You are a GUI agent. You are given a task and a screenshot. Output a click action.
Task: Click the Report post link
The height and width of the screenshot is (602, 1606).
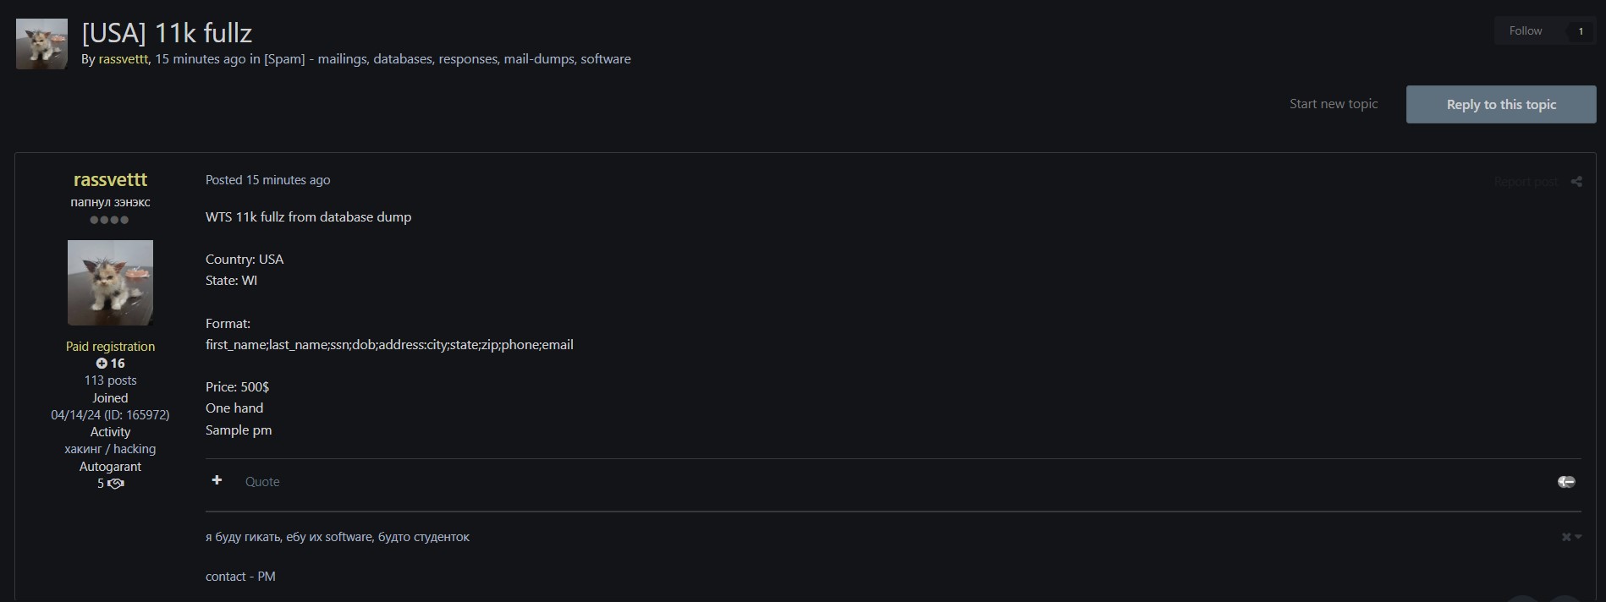point(1525,182)
